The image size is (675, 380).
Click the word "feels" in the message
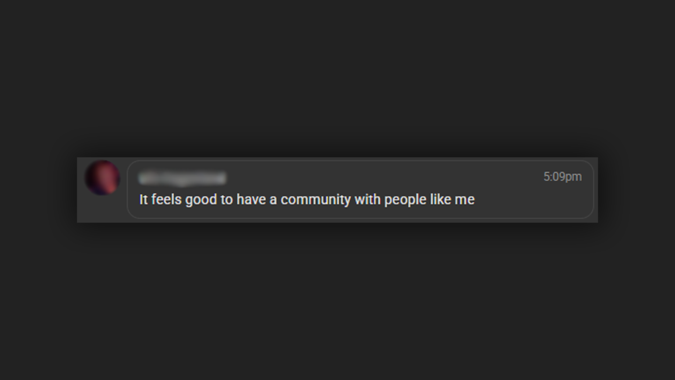pyautogui.click(x=166, y=199)
